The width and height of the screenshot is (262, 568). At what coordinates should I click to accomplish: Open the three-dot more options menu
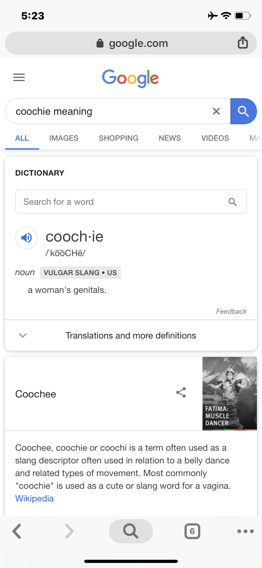click(245, 531)
